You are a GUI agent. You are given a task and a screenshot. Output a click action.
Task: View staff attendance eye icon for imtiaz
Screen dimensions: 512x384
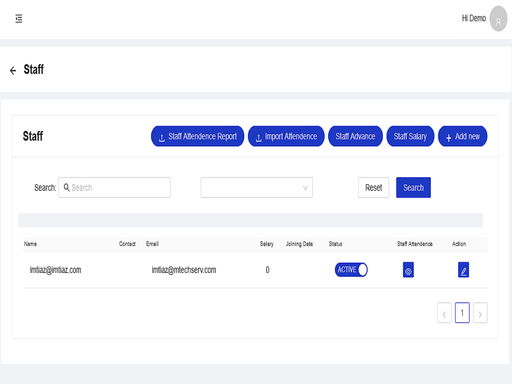(408, 270)
